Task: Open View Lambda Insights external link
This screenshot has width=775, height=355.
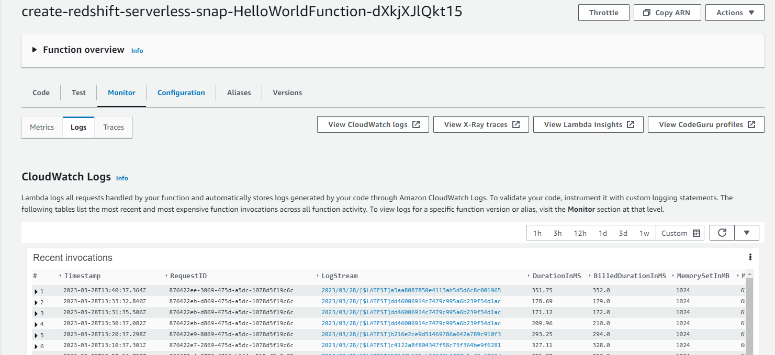Action: (x=588, y=124)
